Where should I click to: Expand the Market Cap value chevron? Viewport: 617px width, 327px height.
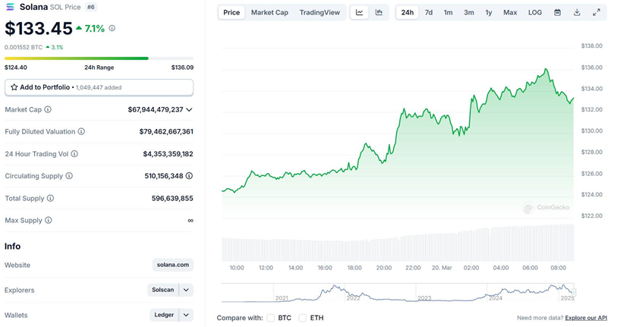pyautogui.click(x=189, y=109)
